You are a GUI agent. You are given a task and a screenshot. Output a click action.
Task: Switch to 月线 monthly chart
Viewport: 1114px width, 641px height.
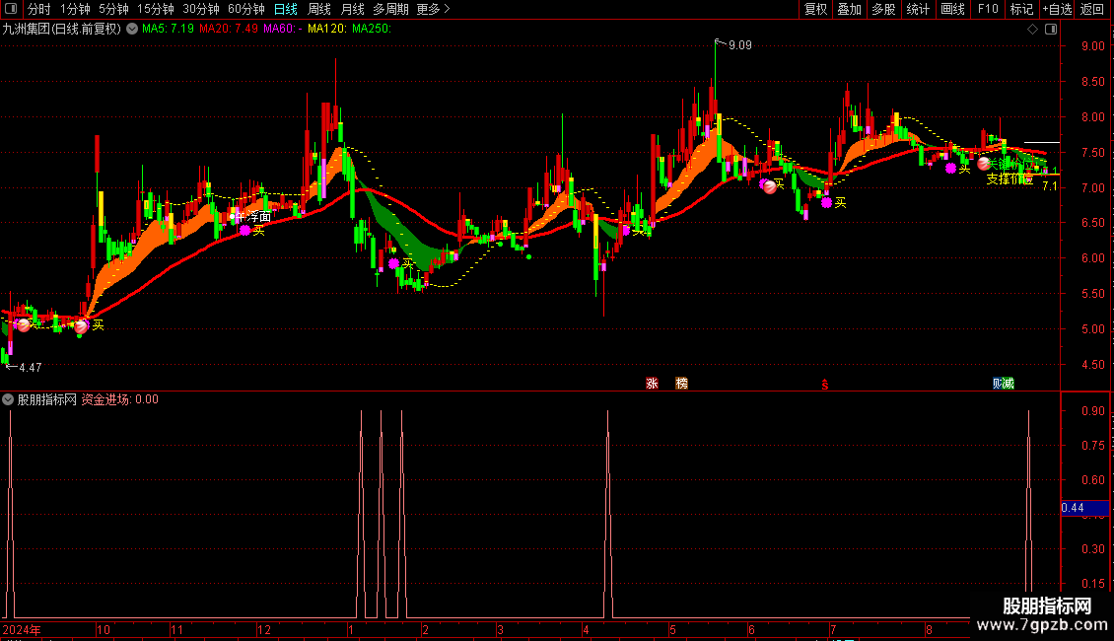352,9
